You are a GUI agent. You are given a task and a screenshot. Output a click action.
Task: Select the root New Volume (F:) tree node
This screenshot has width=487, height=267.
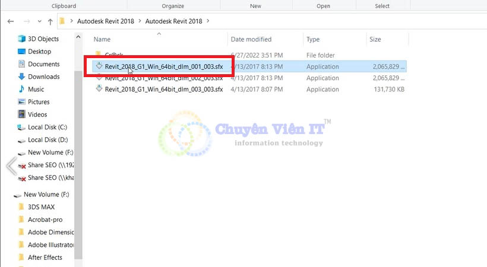tap(46, 195)
